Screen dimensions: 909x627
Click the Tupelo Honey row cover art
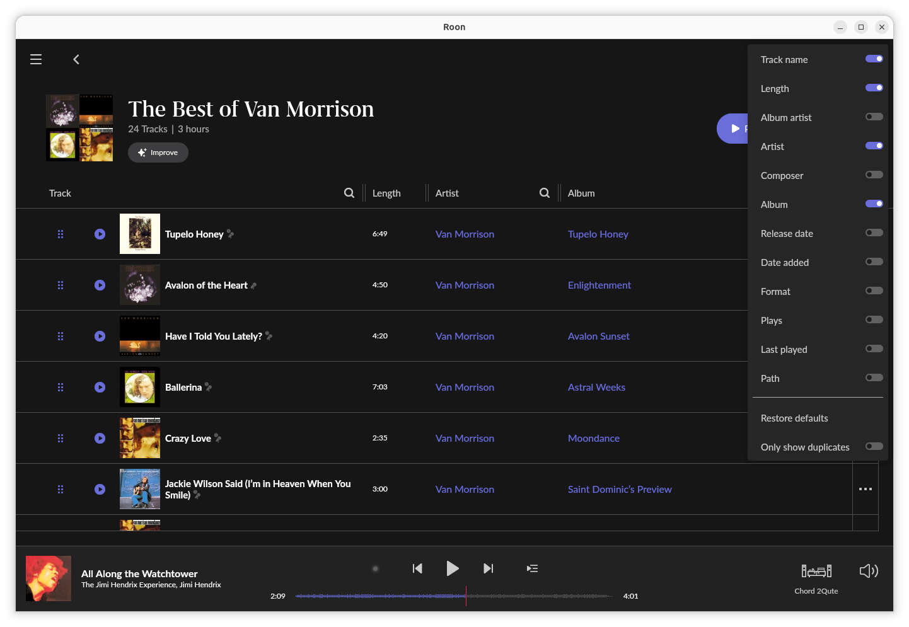click(x=140, y=234)
